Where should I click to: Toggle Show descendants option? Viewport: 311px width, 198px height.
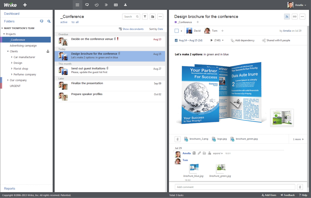(131, 29)
